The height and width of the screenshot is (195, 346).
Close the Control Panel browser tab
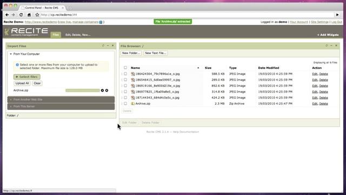point(63,8)
